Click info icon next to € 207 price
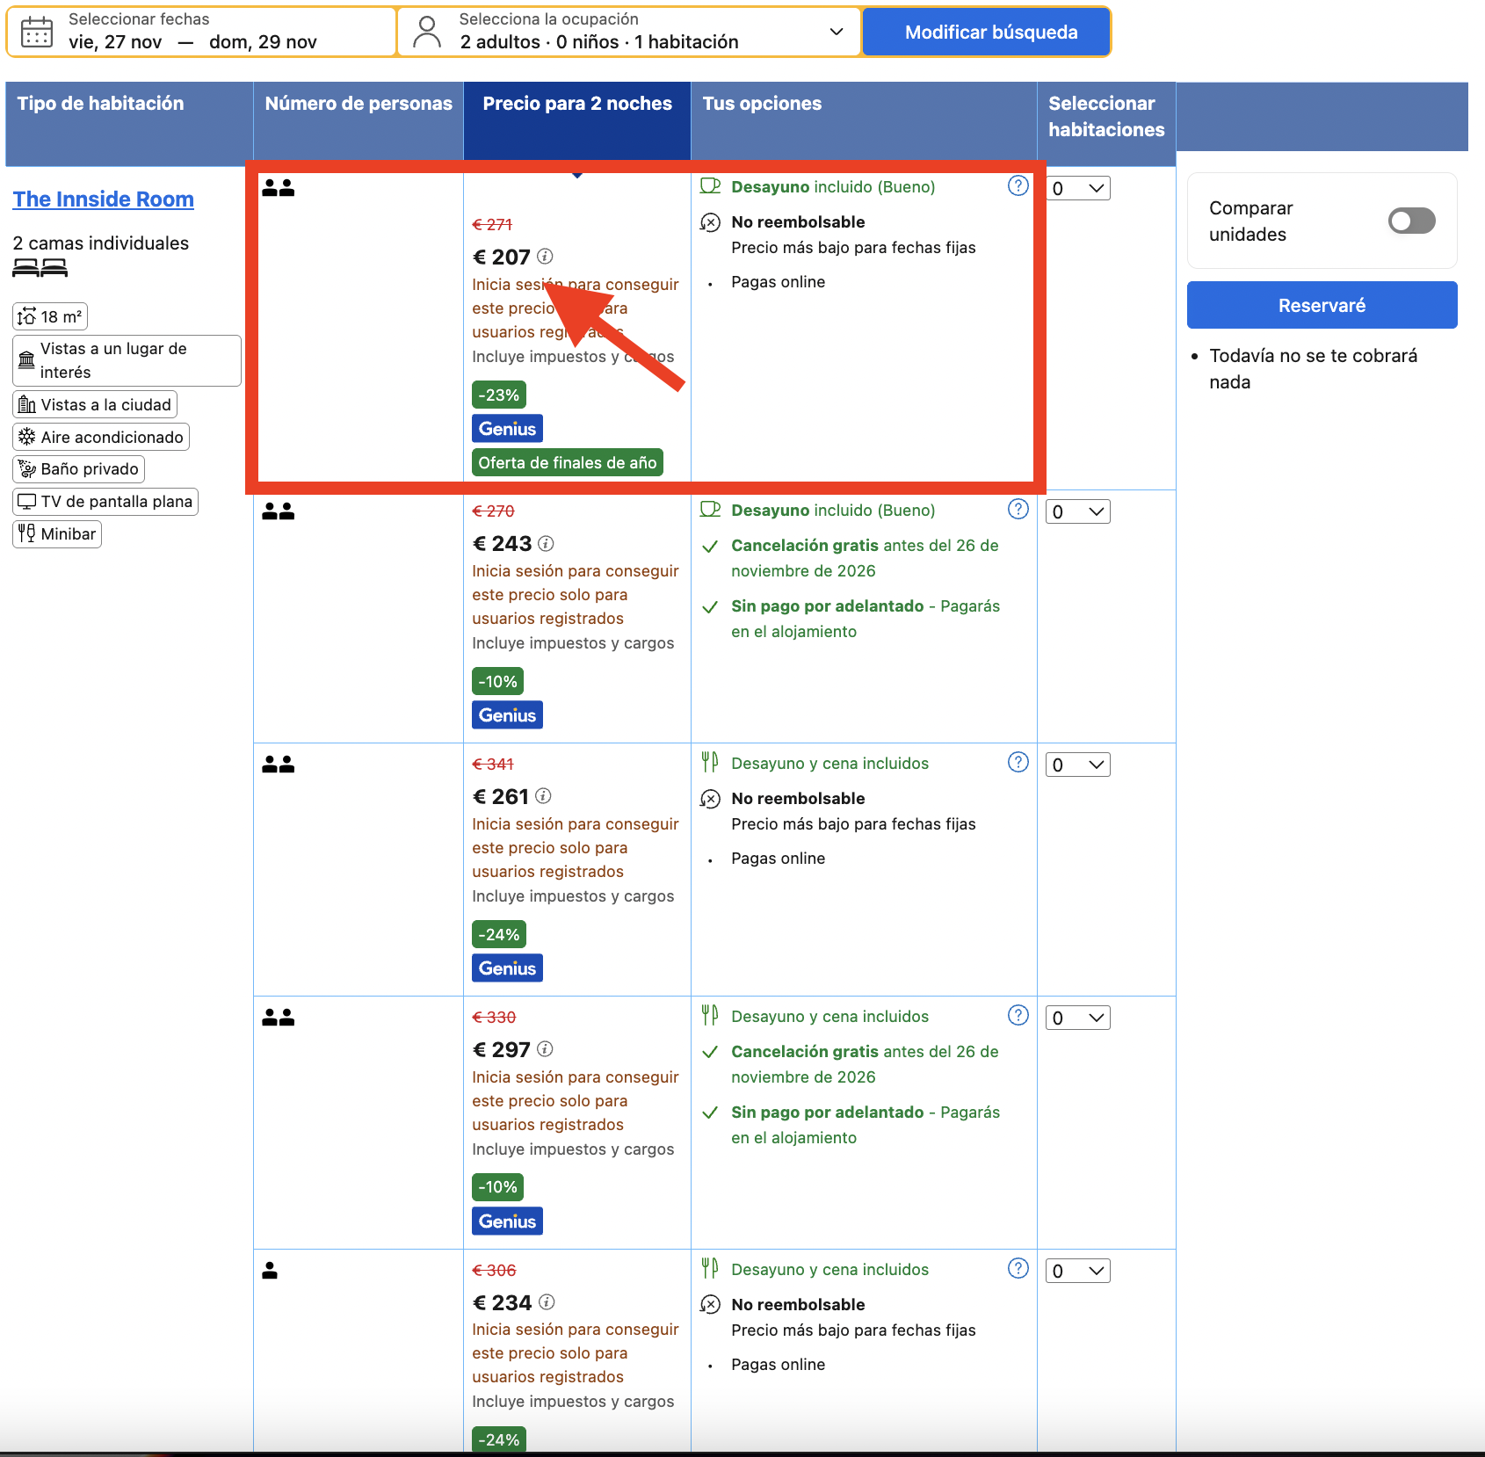Viewport: 1485px width, 1457px height. (x=545, y=257)
